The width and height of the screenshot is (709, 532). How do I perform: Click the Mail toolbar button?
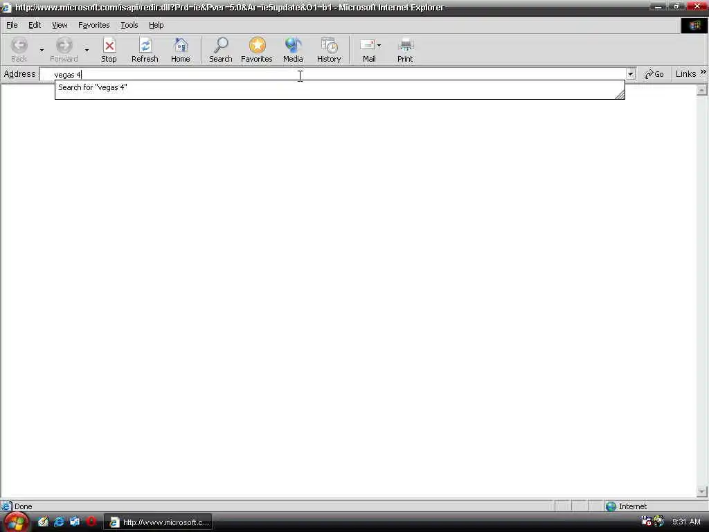[x=368, y=50]
